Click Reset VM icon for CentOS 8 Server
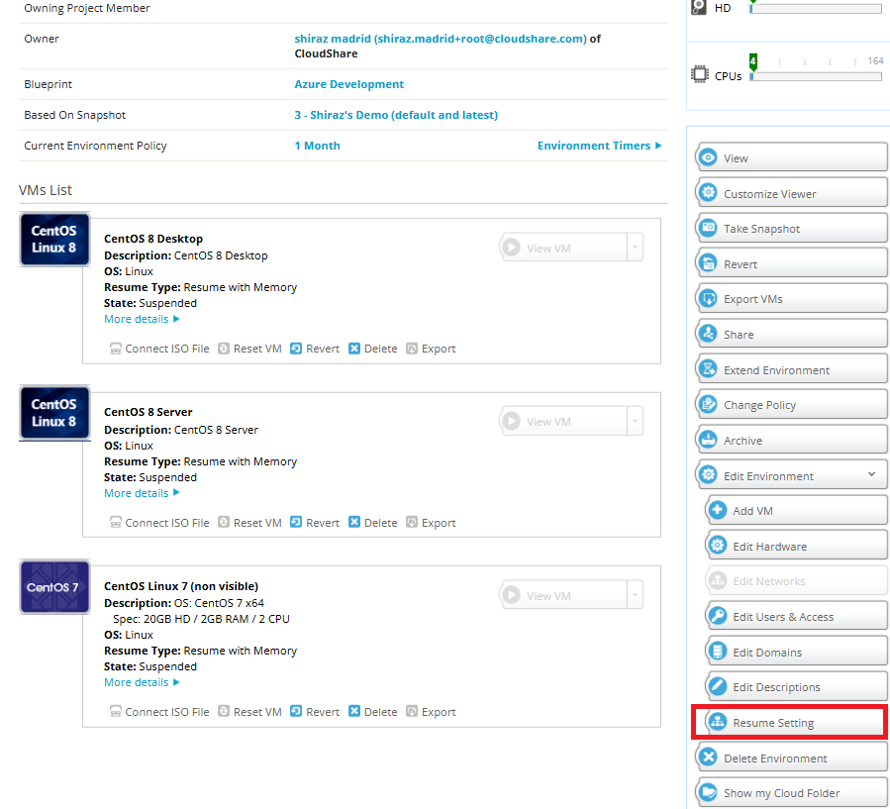 [x=224, y=522]
